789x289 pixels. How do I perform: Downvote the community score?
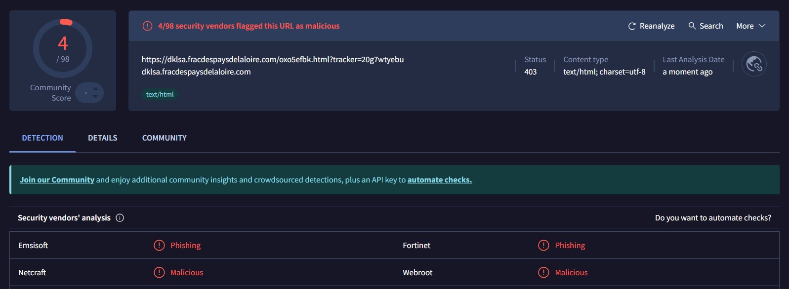tap(95, 97)
